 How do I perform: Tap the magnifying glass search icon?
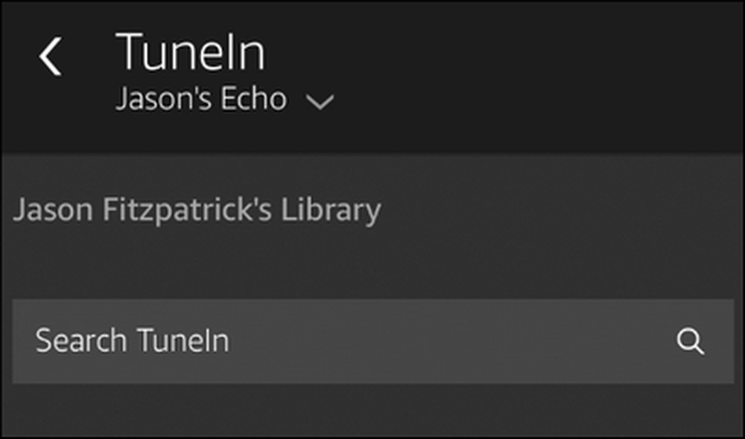click(x=690, y=341)
